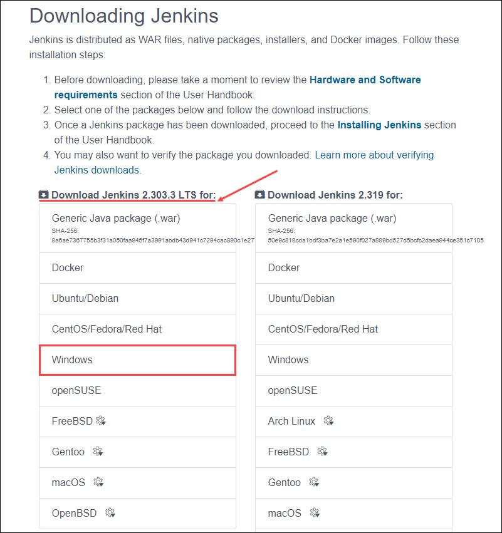The width and height of the screenshot is (502, 533).
Task: Click the gear icon beside OpenBSD
Action: (x=110, y=513)
